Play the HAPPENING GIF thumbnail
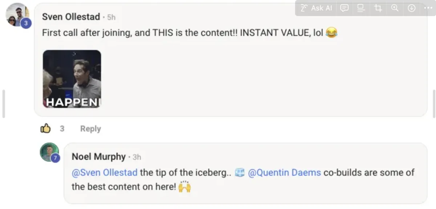436x209 pixels. point(72,79)
